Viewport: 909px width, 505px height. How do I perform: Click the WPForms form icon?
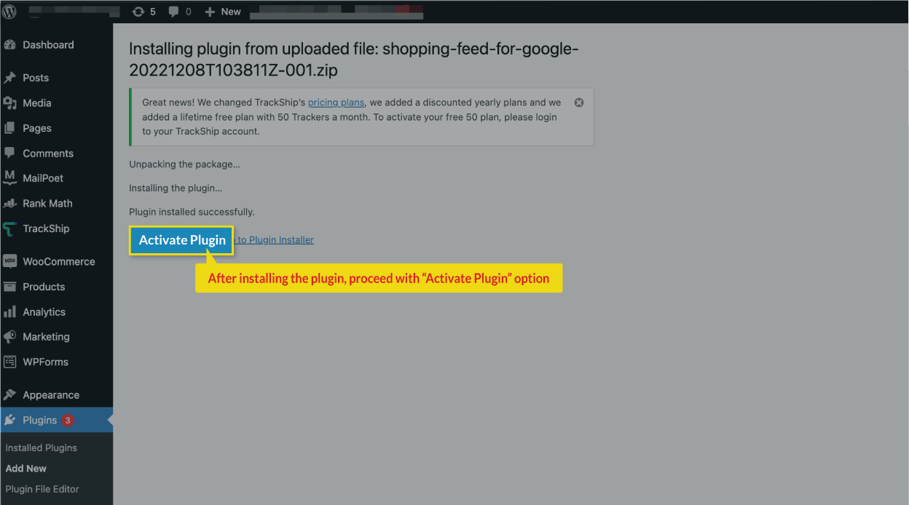9,362
